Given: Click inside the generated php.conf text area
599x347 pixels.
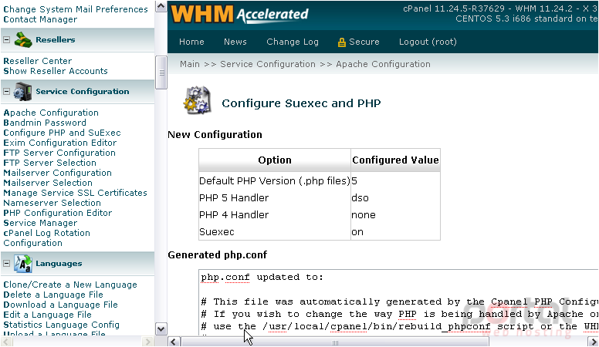Looking at the screenshot, I should 398,302.
